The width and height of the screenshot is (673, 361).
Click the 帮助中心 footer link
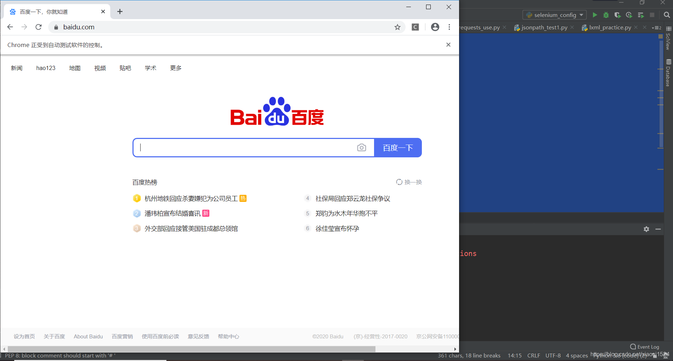(228, 336)
